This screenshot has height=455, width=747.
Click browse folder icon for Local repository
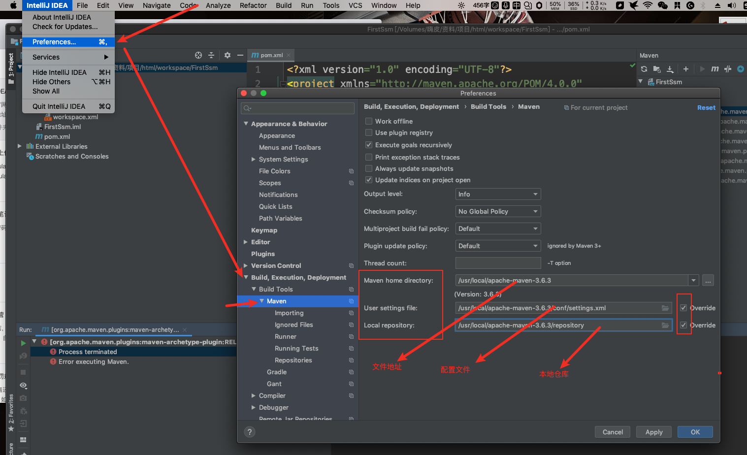[665, 325]
